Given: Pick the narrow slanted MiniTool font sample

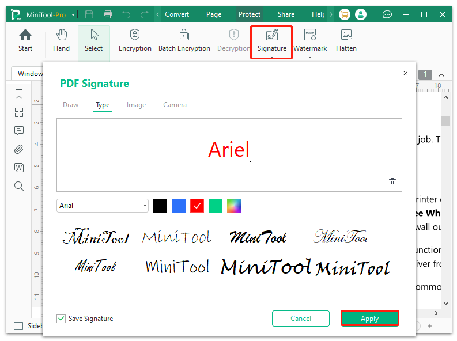Looking at the screenshot, I should click(95, 266).
